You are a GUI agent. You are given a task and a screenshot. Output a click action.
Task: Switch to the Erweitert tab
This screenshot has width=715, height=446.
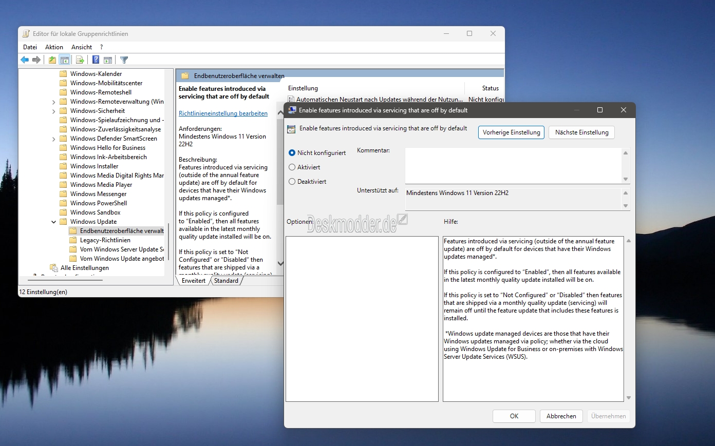coord(193,281)
